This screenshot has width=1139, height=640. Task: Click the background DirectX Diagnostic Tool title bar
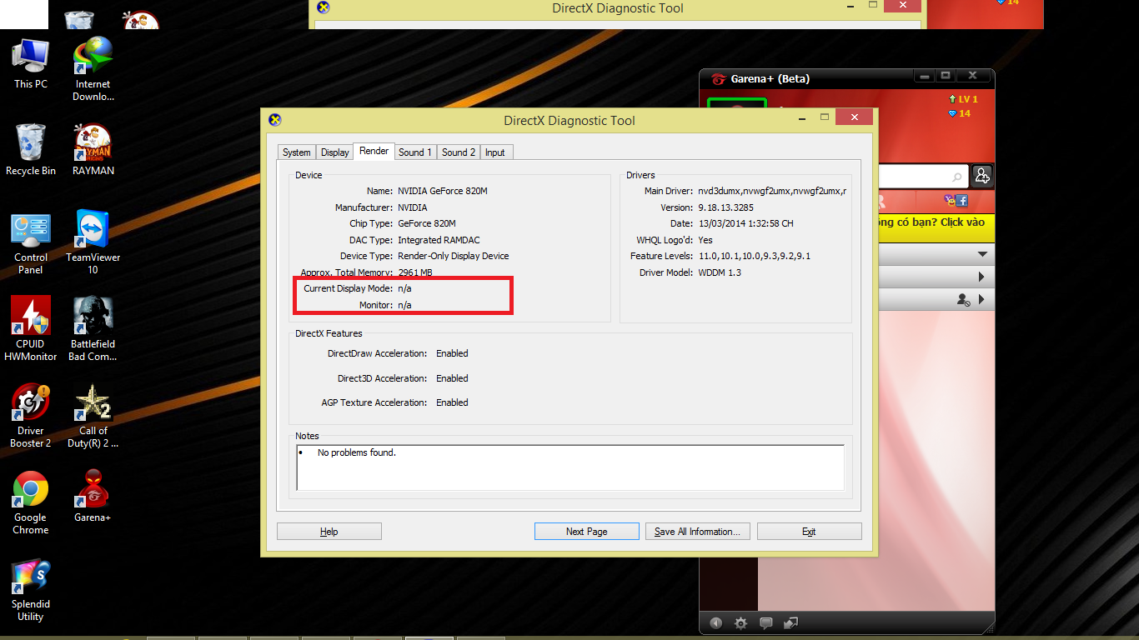click(617, 8)
